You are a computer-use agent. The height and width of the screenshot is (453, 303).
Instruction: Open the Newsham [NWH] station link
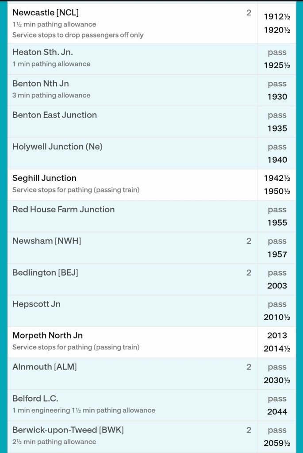(x=46, y=241)
